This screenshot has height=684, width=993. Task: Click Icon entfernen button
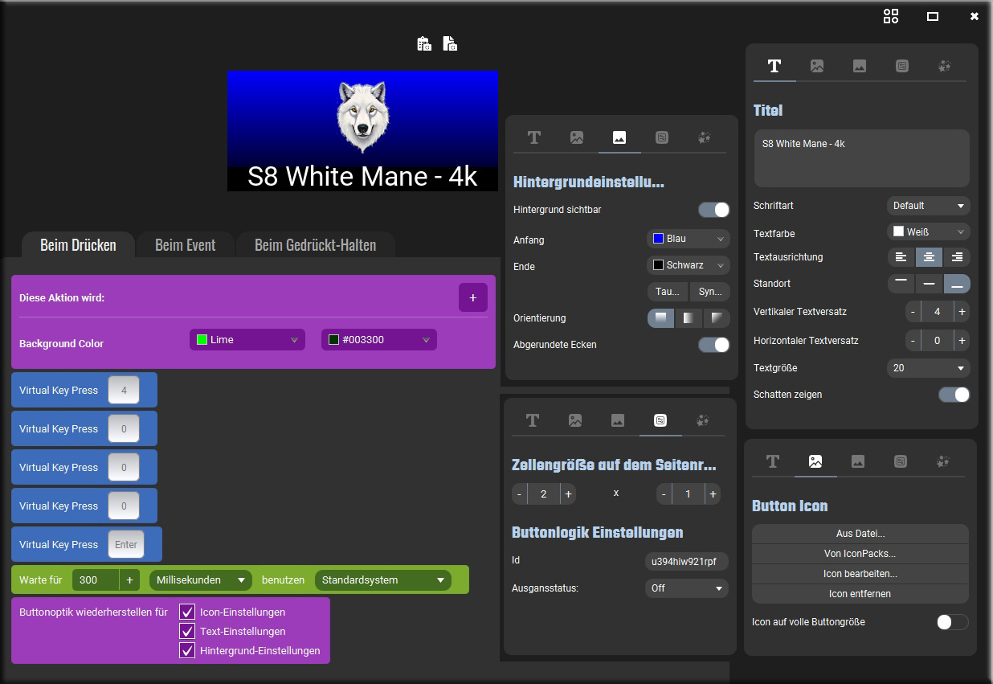tap(860, 594)
